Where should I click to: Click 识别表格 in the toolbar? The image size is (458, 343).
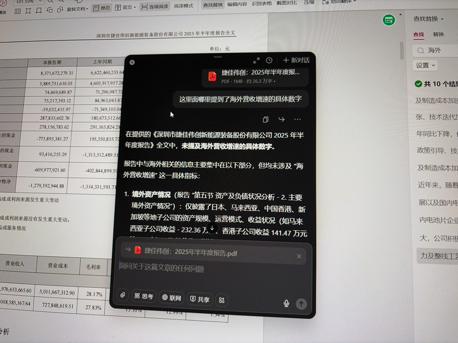[x=261, y=4]
